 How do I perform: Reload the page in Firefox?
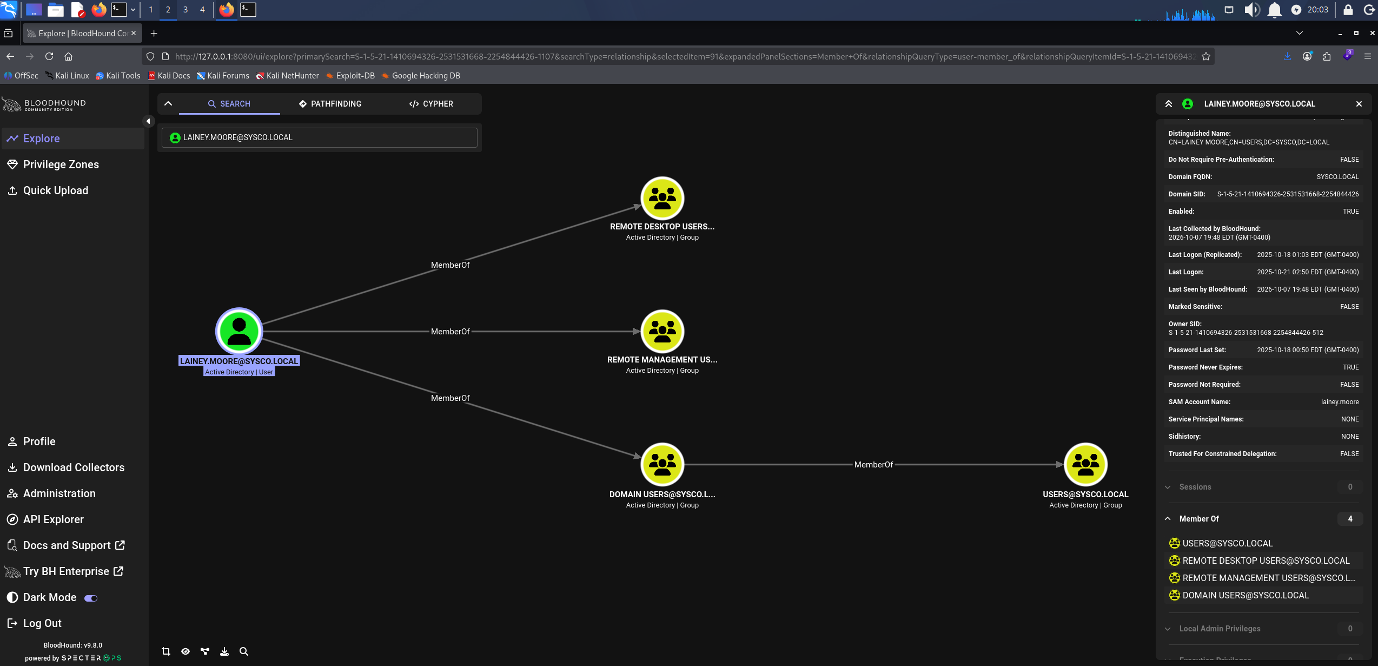click(x=49, y=56)
